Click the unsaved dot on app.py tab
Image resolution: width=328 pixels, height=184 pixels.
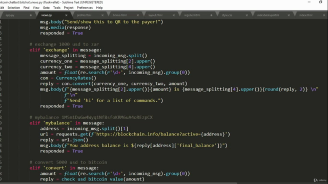(x=31, y=15)
